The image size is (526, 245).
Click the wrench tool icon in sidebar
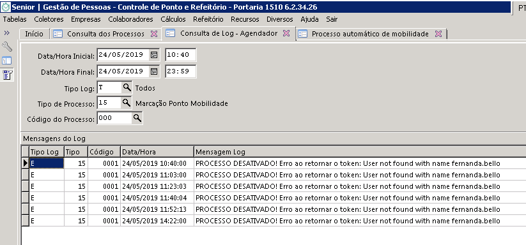[x=6, y=46]
